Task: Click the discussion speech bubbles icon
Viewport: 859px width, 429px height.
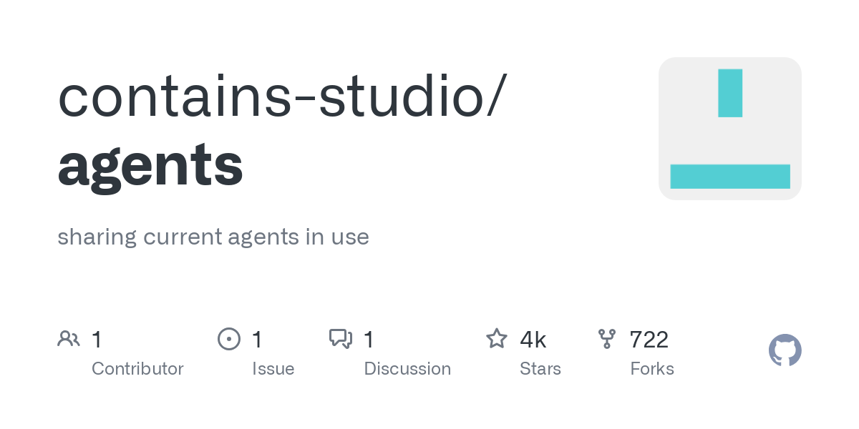Action: pos(341,339)
